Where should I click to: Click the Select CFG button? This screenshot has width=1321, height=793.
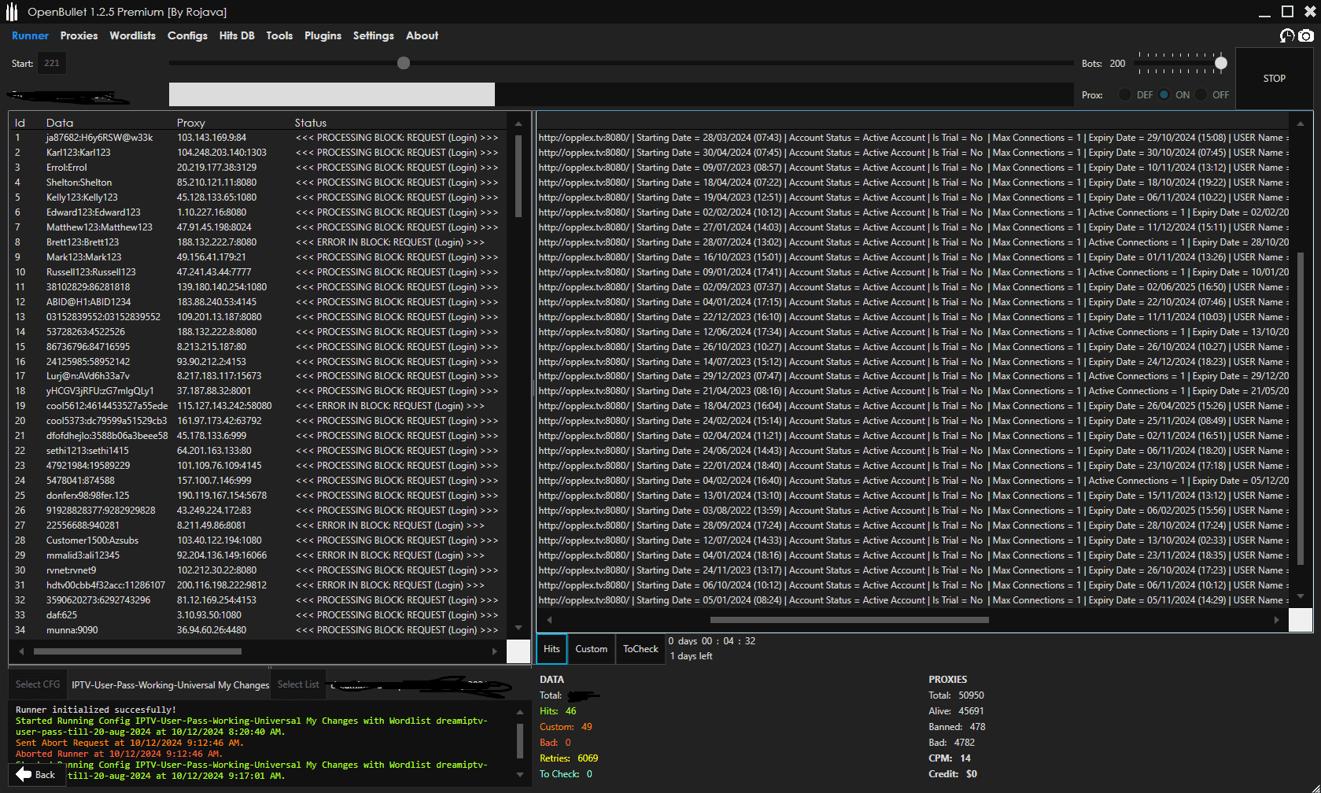pos(38,684)
